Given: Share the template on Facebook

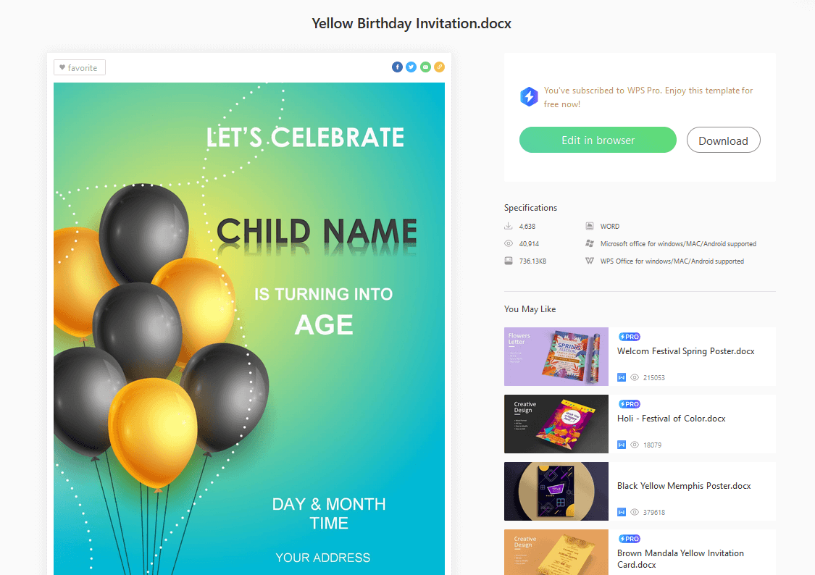Looking at the screenshot, I should pos(397,67).
